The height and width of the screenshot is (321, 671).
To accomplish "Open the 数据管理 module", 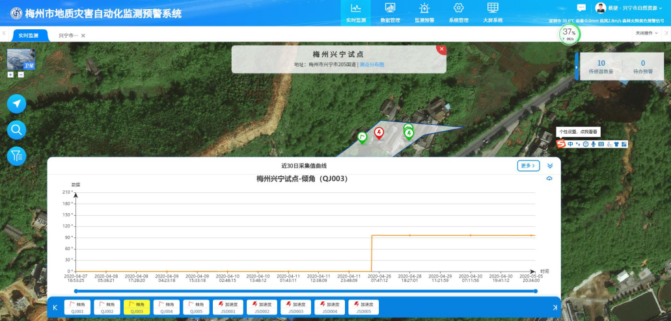I will tap(390, 13).
